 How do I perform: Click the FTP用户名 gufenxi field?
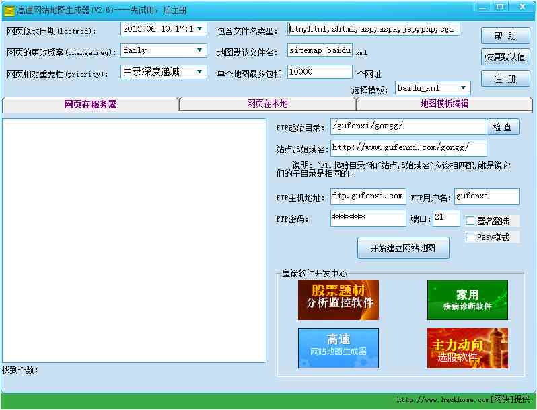coord(487,197)
